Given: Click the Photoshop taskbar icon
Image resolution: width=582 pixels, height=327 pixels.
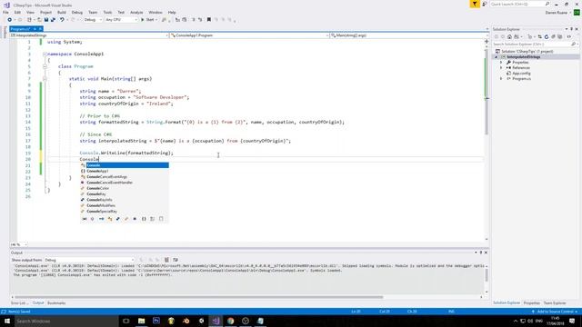Looking at the screenshot, I should click(156, 321).
